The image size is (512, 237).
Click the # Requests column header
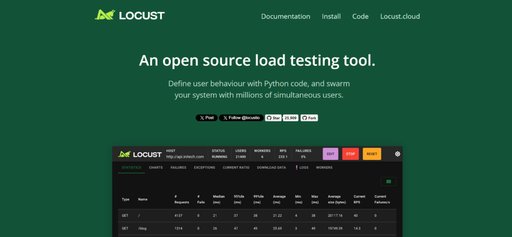pyautogui.click(x=181, y=199)
